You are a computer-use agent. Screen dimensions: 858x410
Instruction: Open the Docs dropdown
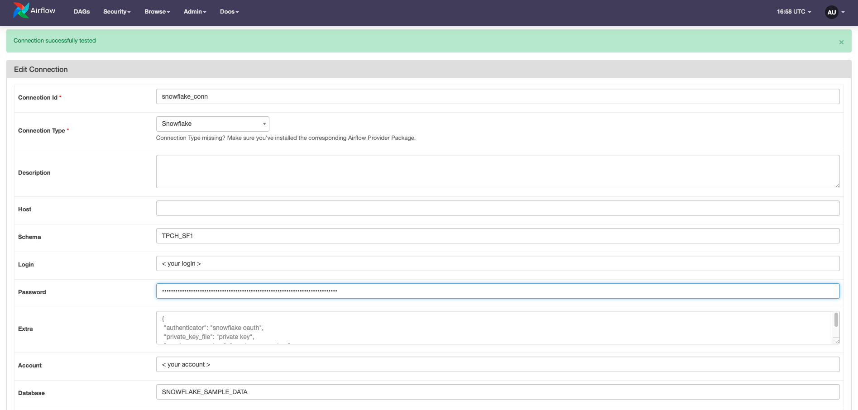tap(229, 11)
